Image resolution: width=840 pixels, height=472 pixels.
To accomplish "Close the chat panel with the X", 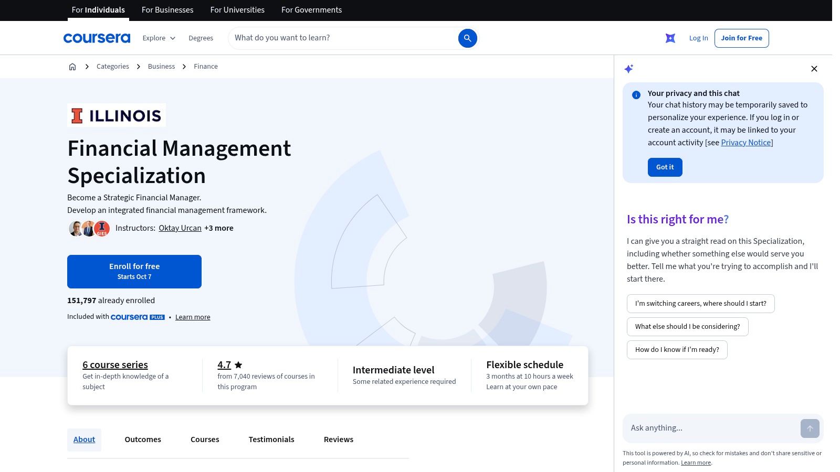I will (814, 69).
